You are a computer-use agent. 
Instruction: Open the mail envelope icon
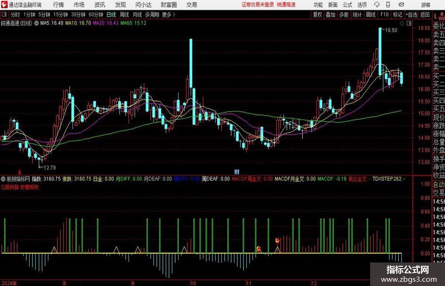pos(401,5)
